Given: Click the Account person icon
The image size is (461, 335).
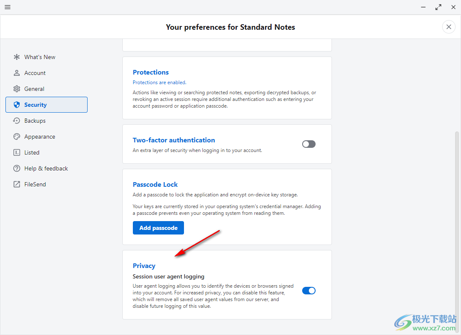Looking at the screenshot, I should (17, 73).
